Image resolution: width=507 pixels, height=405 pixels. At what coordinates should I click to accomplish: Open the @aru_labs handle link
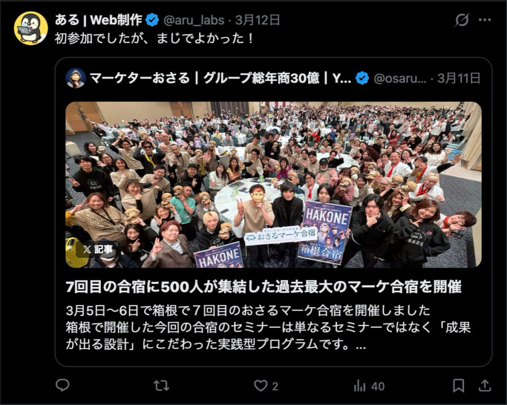tap(194, 20)
